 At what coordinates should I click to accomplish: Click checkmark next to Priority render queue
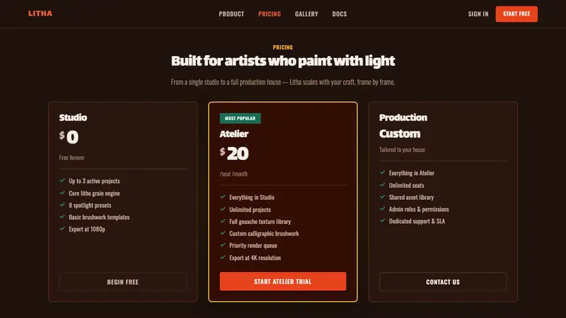click(x=223, y=245)
